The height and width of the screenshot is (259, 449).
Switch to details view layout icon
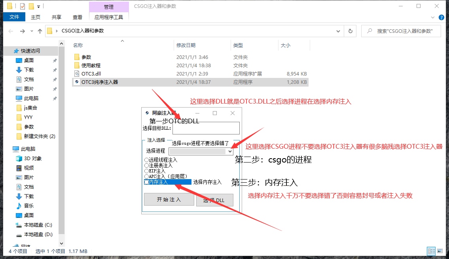coord(431,251)
